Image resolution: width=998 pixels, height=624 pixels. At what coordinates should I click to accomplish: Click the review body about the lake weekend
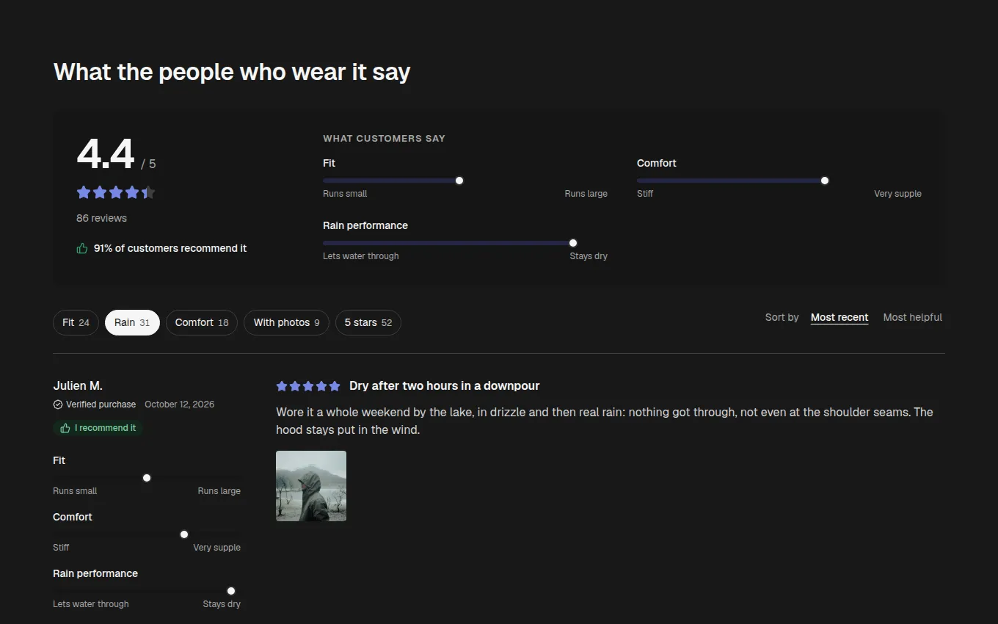click(605, 421)
